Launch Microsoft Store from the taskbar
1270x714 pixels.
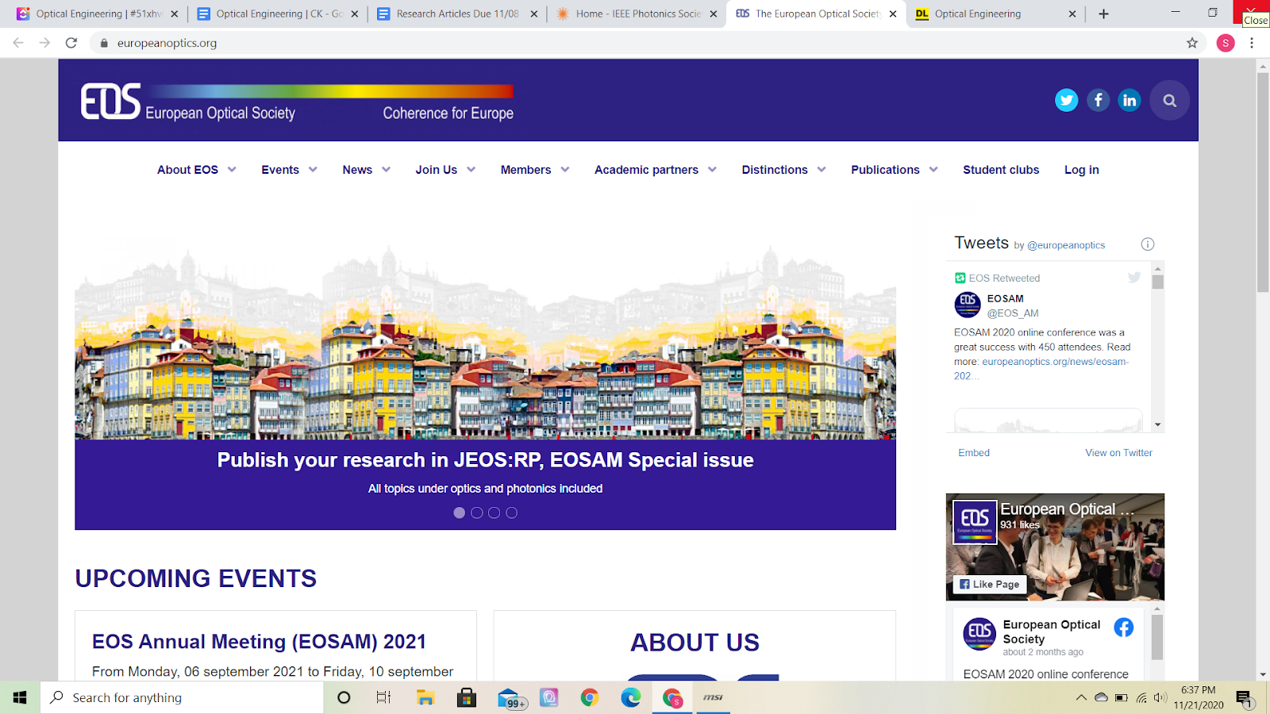[467, 697]
